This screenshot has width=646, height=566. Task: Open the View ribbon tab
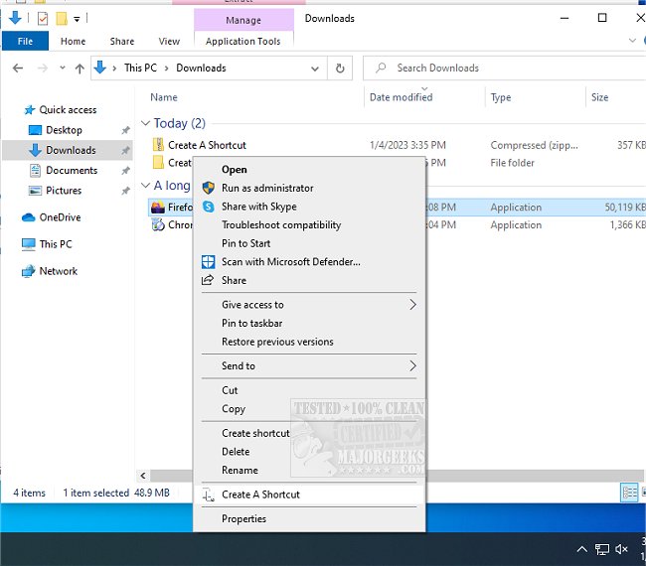point(169,42)
